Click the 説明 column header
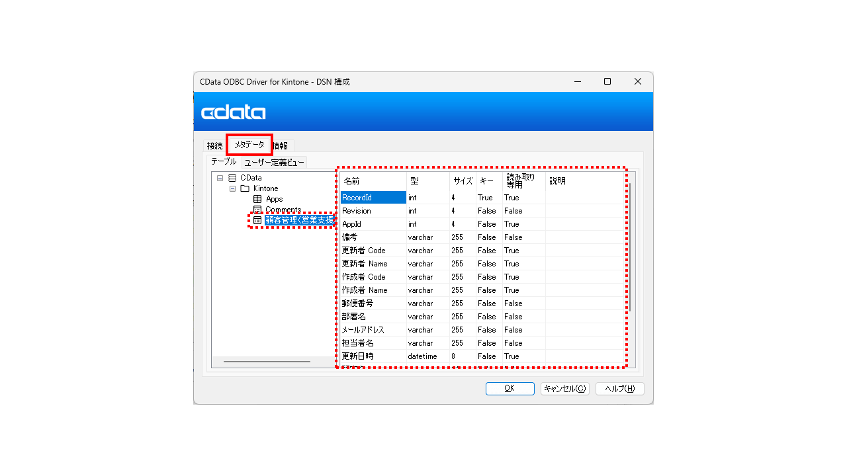Image resolution: width=847 pixels, height=476 pixels. click(x=585, y=181)
